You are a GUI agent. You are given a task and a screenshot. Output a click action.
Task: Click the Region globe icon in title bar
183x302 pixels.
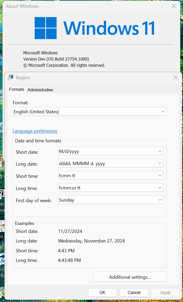[x=11, y=78]
